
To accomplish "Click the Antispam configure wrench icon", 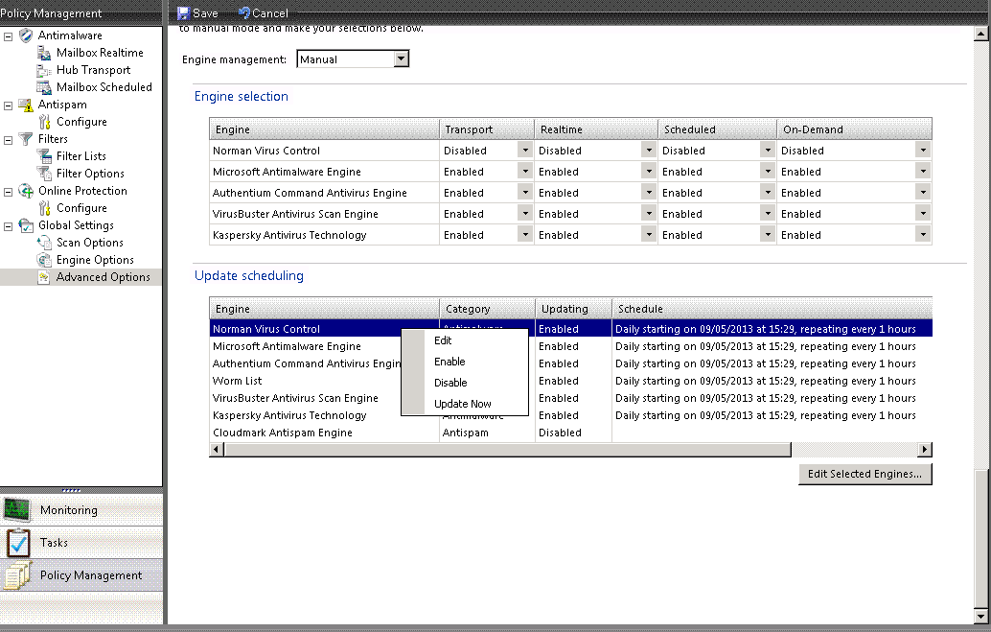I will coord(44,122).
